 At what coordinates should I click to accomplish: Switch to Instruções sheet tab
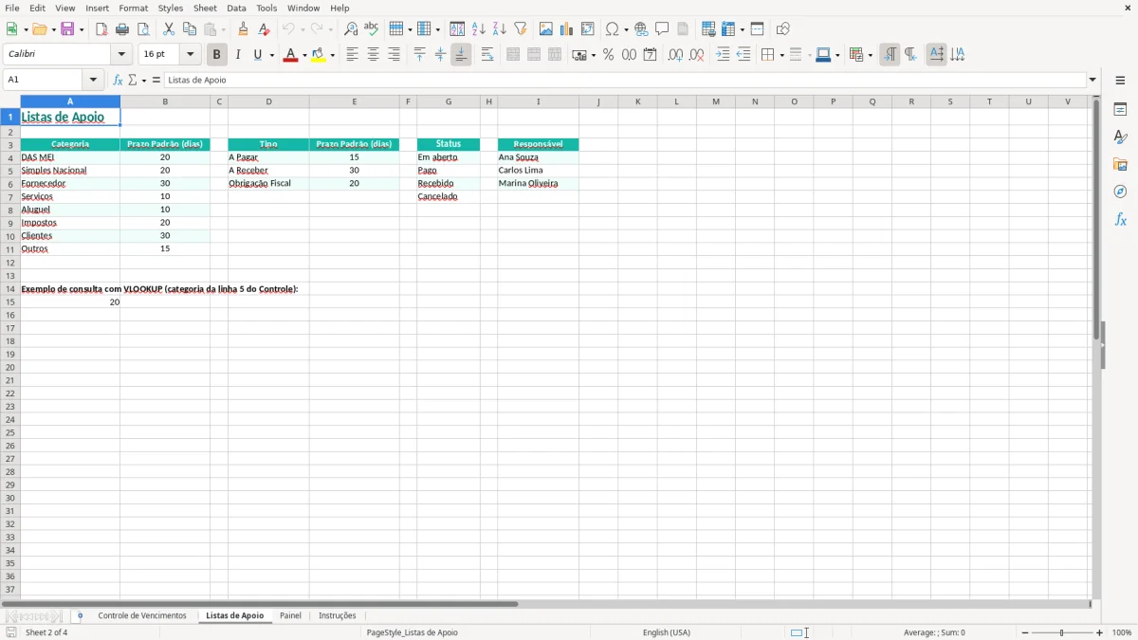338,616
